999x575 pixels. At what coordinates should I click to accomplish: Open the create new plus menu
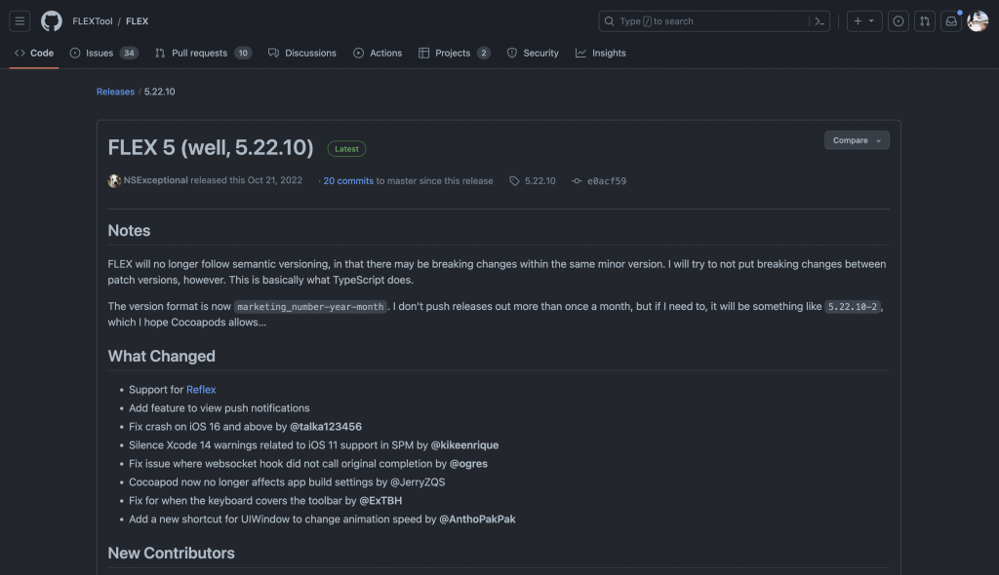coord(864,21)
